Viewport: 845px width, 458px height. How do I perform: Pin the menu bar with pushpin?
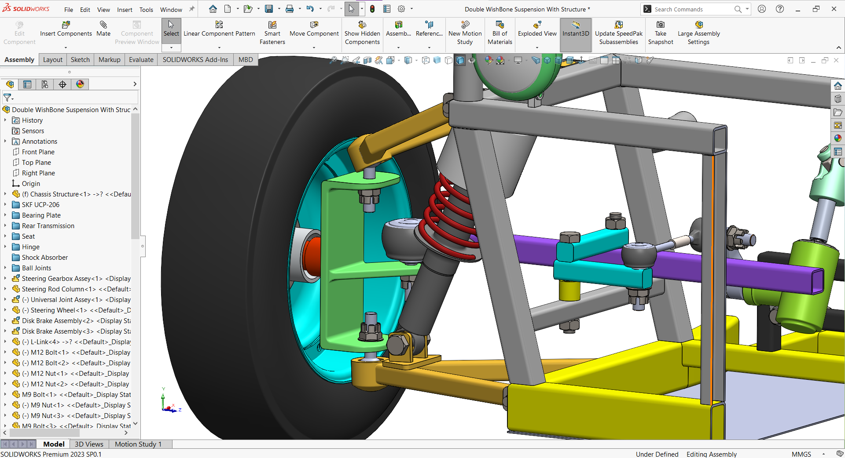click(192, 9)
